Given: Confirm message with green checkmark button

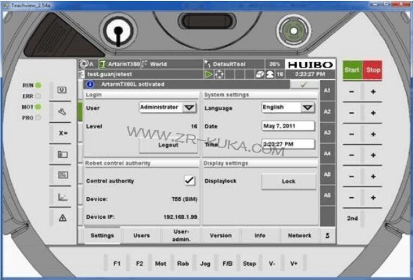Looking at the screenshot, I should [304, 84].
